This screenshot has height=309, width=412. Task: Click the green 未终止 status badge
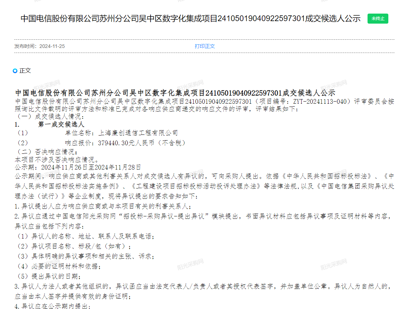(x=378, y=19)
